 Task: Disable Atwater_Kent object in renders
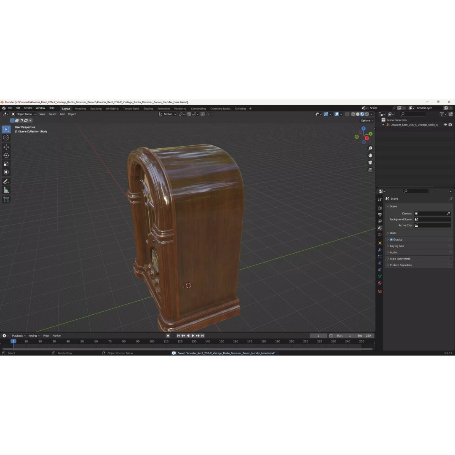[x=450, y=125]
